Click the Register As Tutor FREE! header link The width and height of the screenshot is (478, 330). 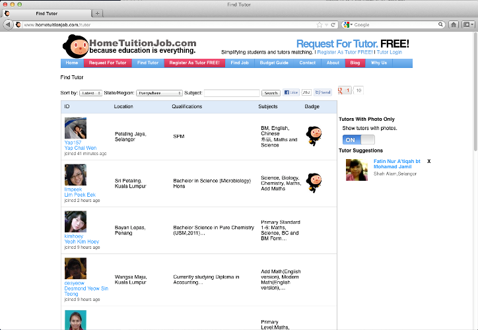tap(345, 52)
